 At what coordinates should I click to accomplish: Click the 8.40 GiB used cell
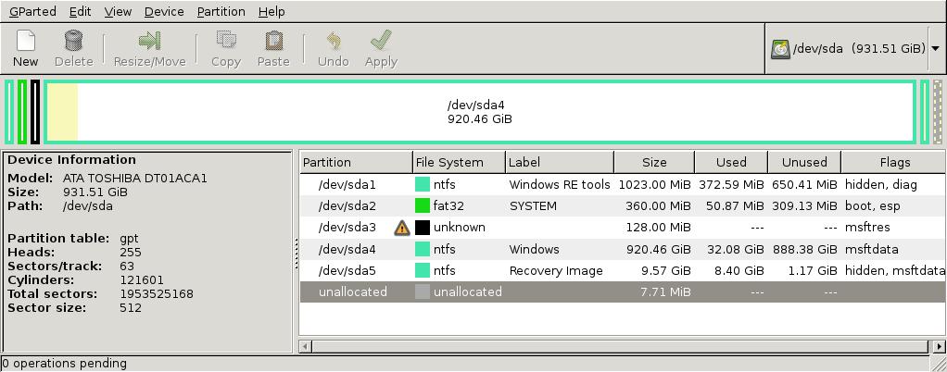point(738,271)
